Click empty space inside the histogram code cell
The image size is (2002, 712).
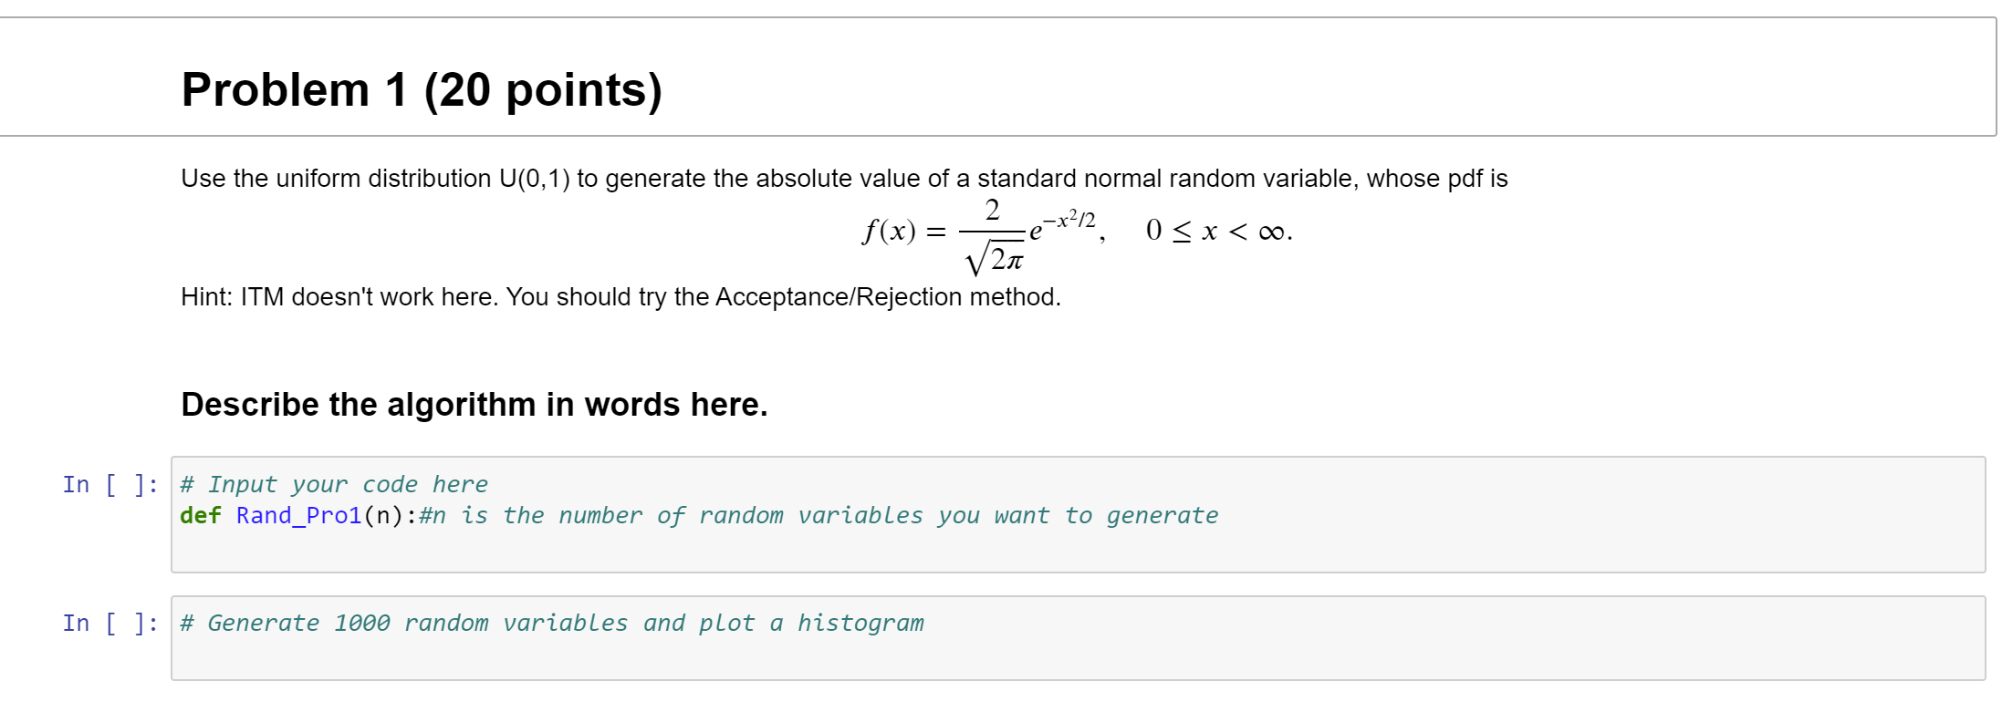pyautogui.click(x=1077, y=656)
